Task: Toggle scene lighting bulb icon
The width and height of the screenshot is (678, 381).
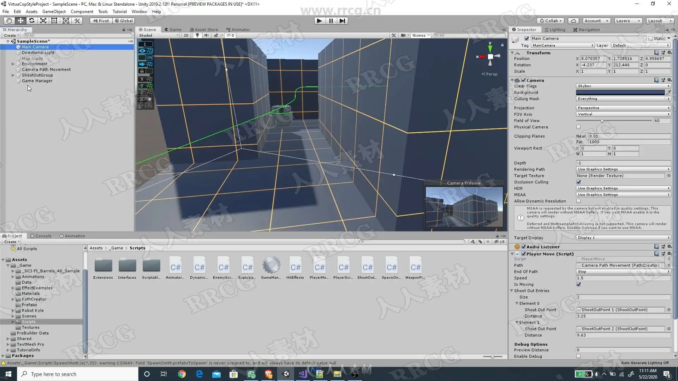Action: [197, 35]
